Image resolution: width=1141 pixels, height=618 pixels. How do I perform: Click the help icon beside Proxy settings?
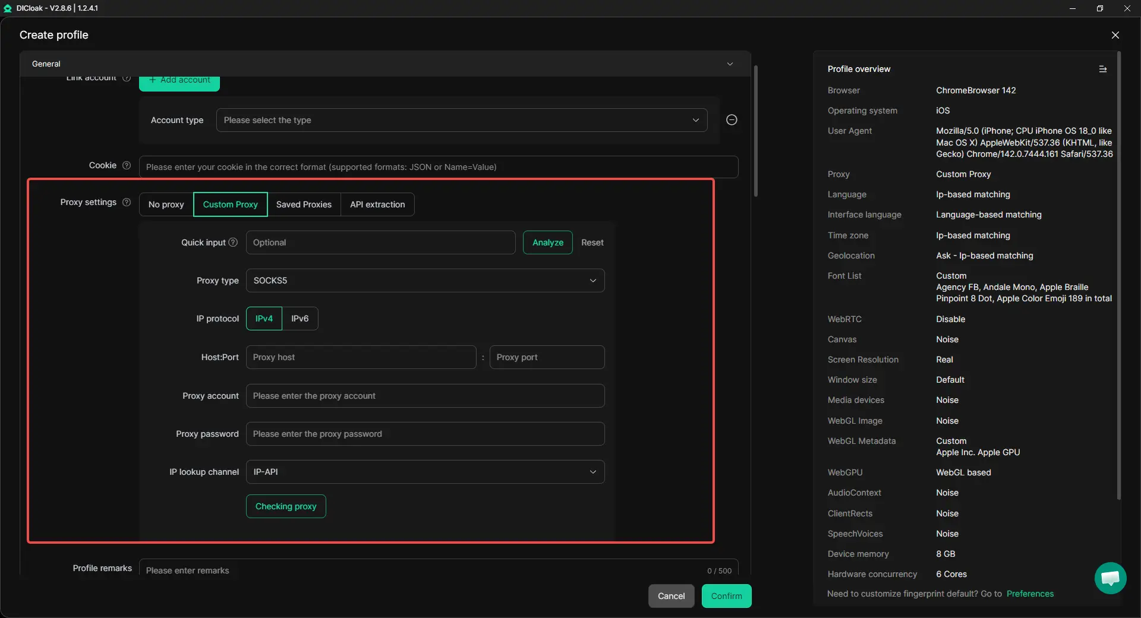pos(127,203)
